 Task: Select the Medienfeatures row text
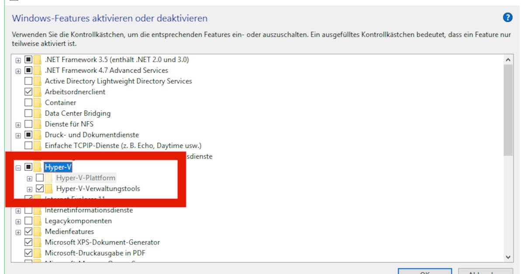(x=69, y=231)
